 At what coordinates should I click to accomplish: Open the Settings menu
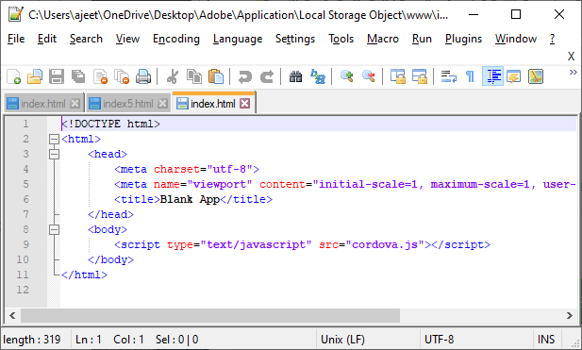tap(295, 39)
